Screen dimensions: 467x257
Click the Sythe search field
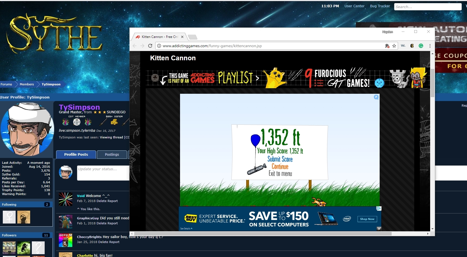pyautogui.click(x=428, y=7)
